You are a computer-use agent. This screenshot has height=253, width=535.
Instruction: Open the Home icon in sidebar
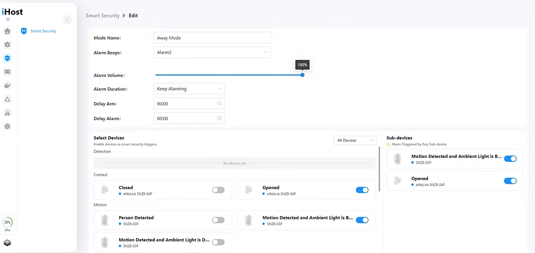coord(7,31)
